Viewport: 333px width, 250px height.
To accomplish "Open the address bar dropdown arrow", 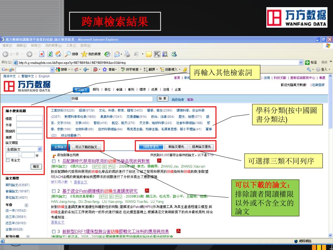I will tap(301, 62).
